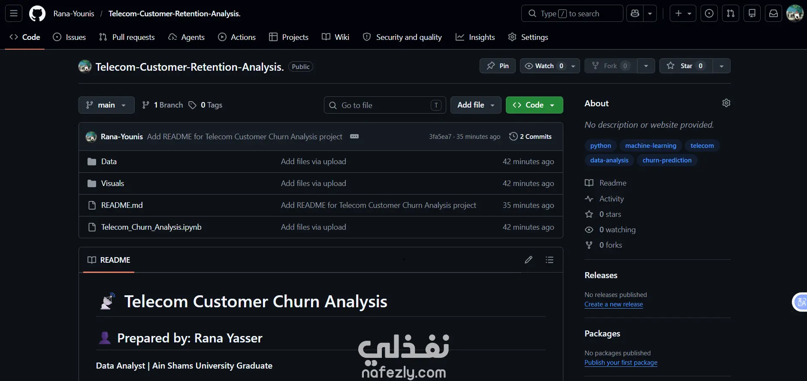Select the README tab in file viewer
Image resolution: width=807 pixels, height=381 pixels.
[109, 260]
